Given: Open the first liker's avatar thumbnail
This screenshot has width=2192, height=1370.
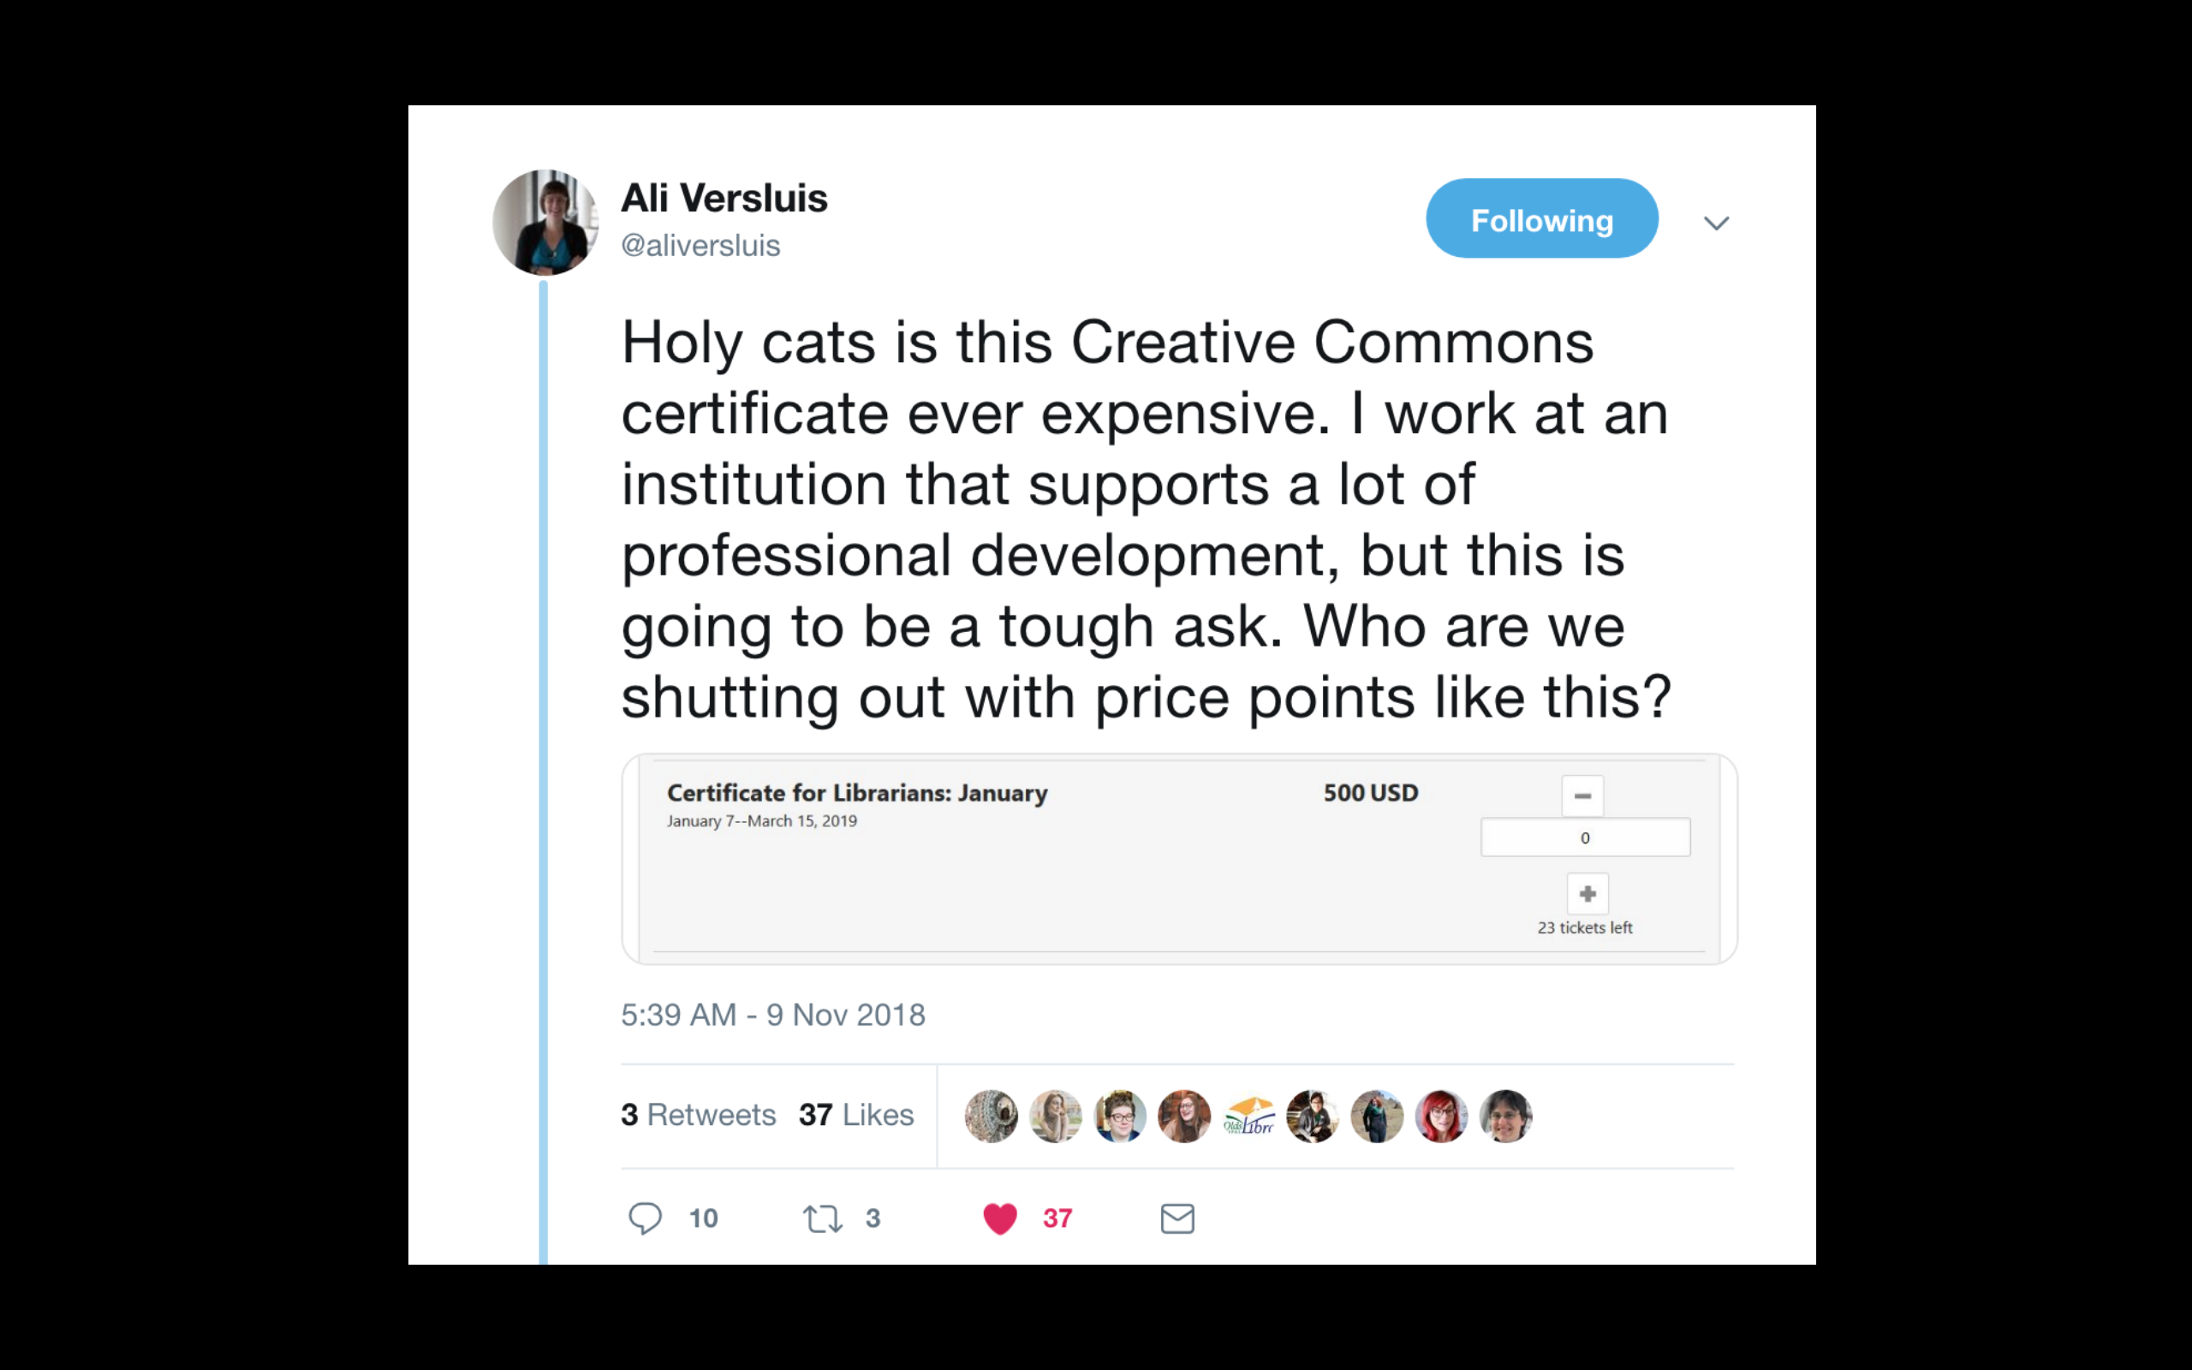Looking at the screenshot, I should coord(990,1117).
